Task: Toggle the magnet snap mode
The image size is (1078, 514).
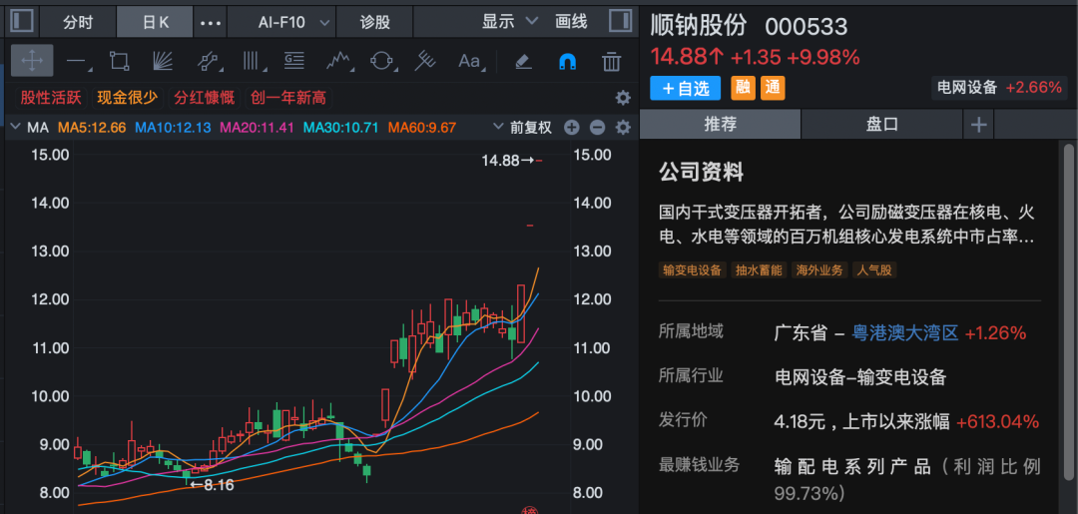Action: click(x=567, y=61)
